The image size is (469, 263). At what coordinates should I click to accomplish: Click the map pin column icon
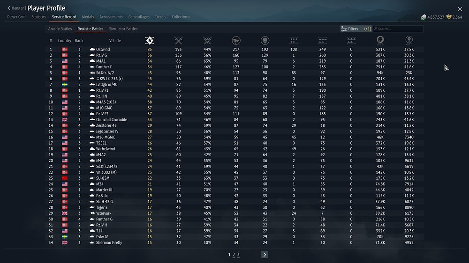408,41
